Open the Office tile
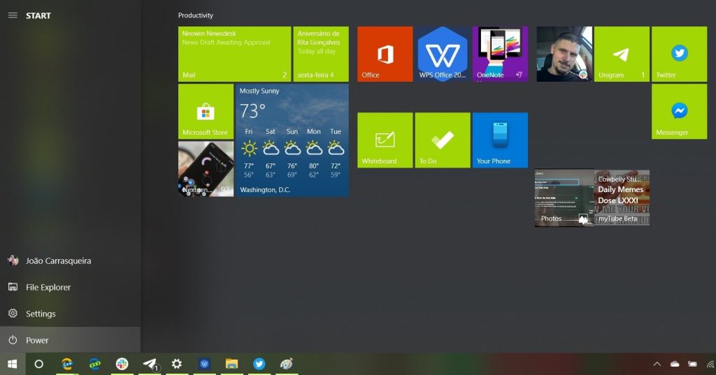Image resolution: width=716 pixels, height=375 pixels. [385, 54]
